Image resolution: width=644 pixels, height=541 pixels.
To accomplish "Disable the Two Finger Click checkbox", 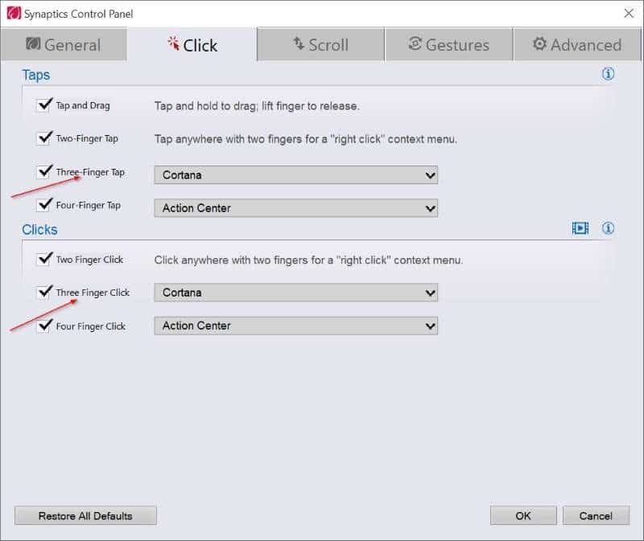I will (44, 260).
